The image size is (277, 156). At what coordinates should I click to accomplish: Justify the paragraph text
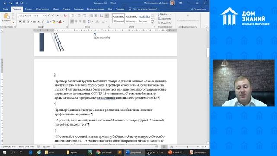pos(84,21)
